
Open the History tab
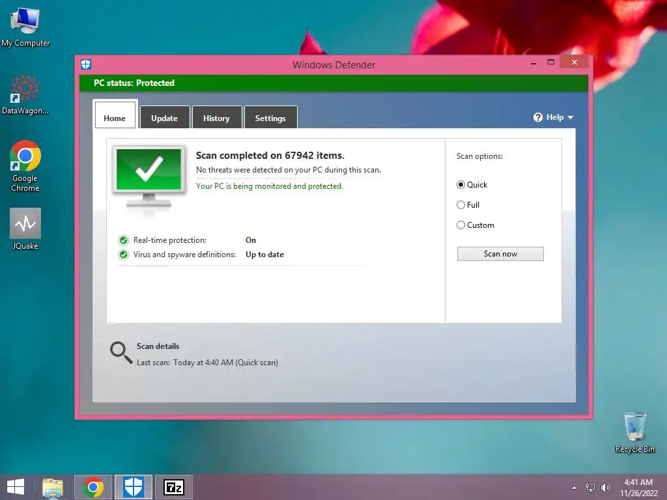click(216, 117)
